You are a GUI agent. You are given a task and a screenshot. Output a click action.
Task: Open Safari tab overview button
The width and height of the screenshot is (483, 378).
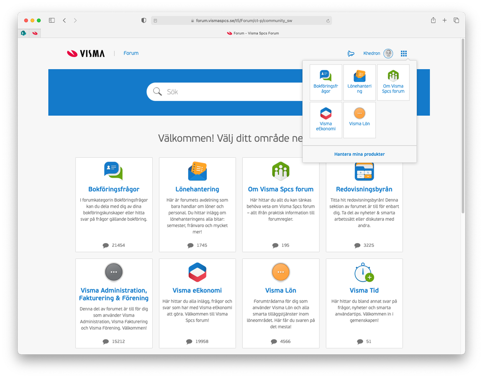click(x=456, y=20)
